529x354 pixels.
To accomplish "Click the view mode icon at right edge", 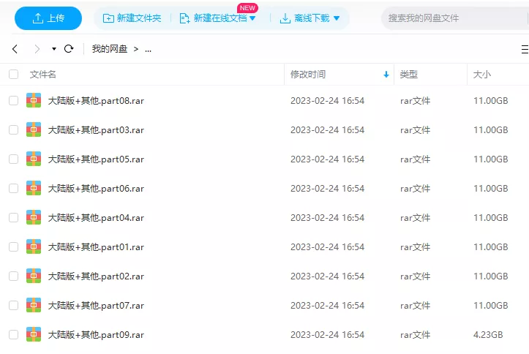I will click(524, 49).
